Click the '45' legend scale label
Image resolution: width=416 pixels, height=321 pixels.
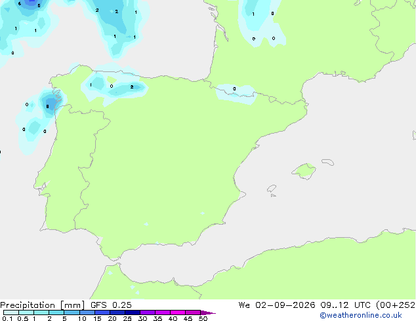[188, 318]
